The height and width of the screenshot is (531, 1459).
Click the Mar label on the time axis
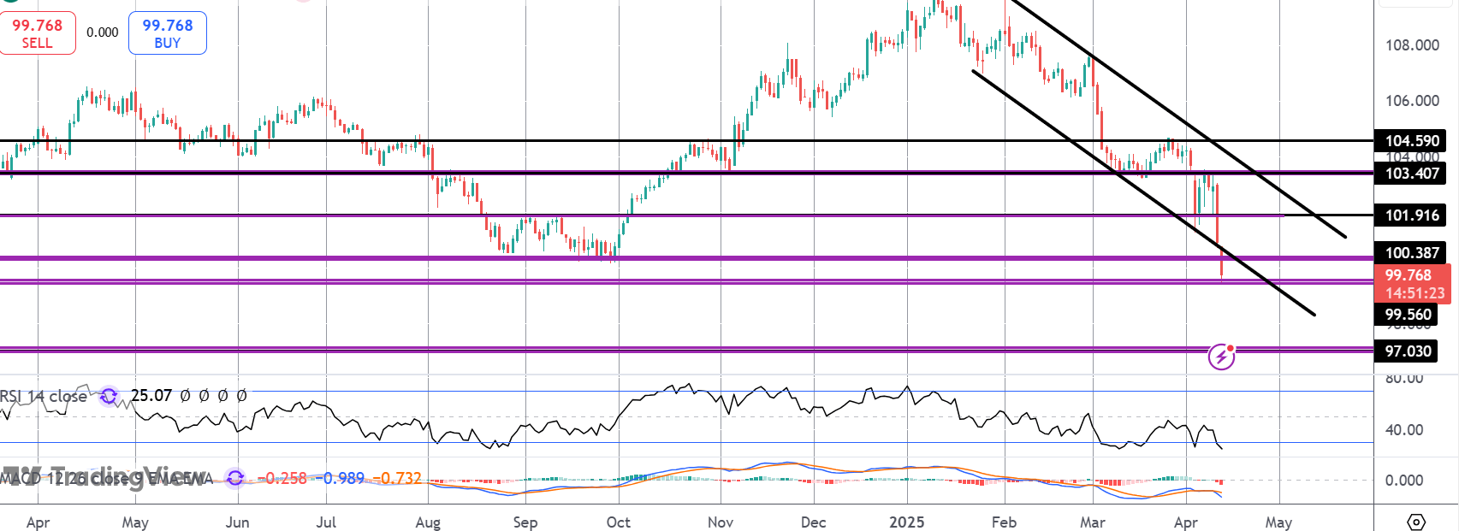click(1093, 522)
